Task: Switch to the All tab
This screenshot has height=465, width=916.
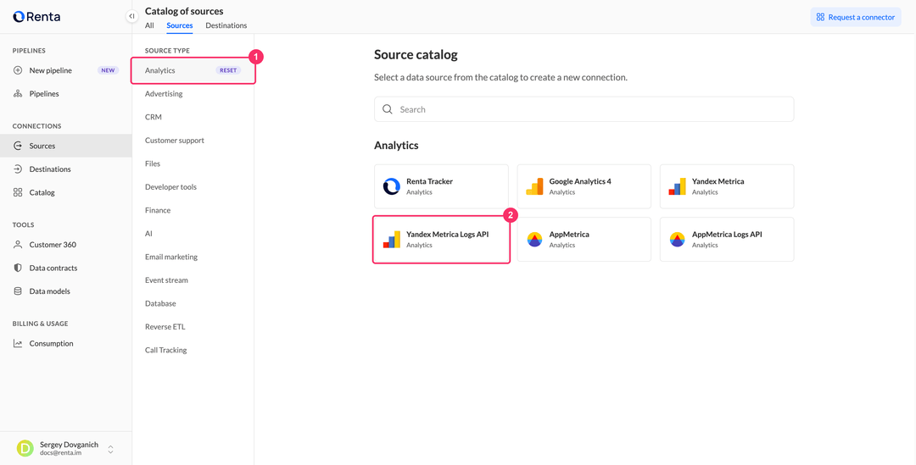Action: click(x=149, y=25)
